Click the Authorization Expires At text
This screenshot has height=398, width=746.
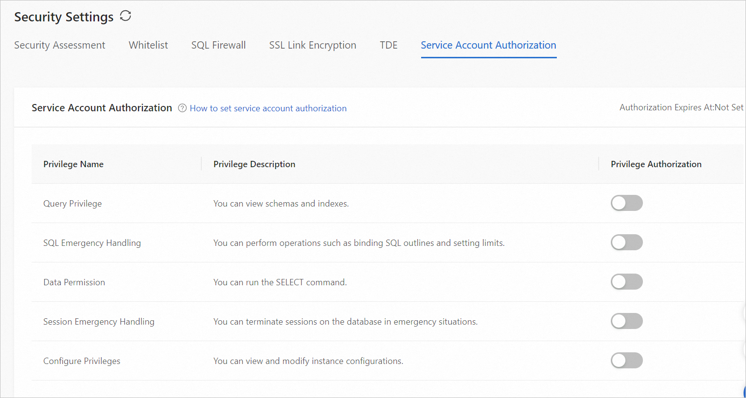click(x=681, y=107)
